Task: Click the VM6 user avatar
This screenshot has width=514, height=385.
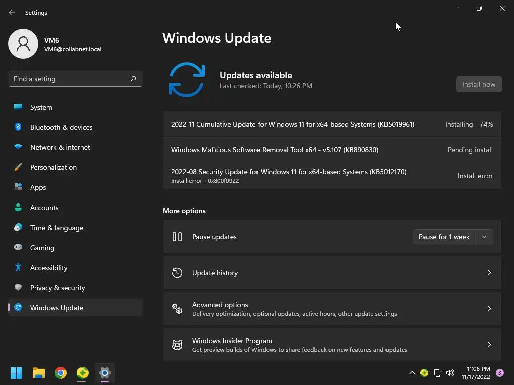Action: [x=23, y=44]
